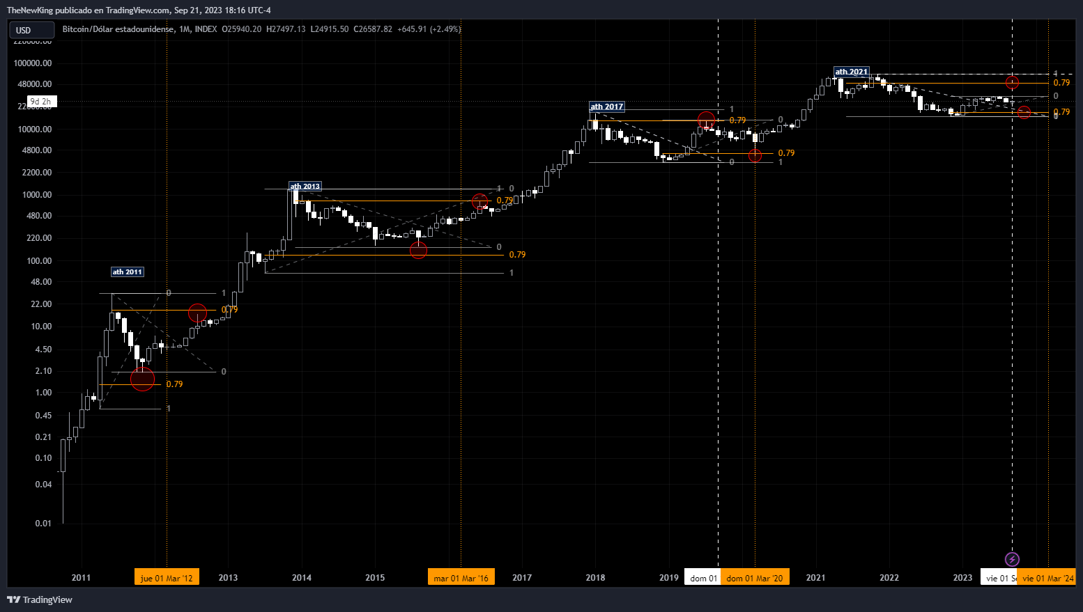
Task: Click the 1000.00 price axis label
Action: [37, 195]
